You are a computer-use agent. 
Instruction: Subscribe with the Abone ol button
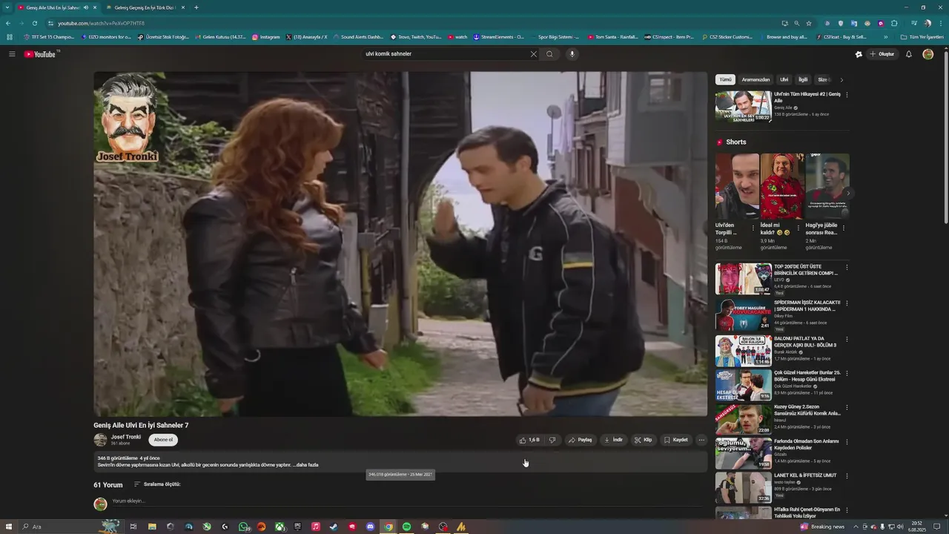click(163, 440)
